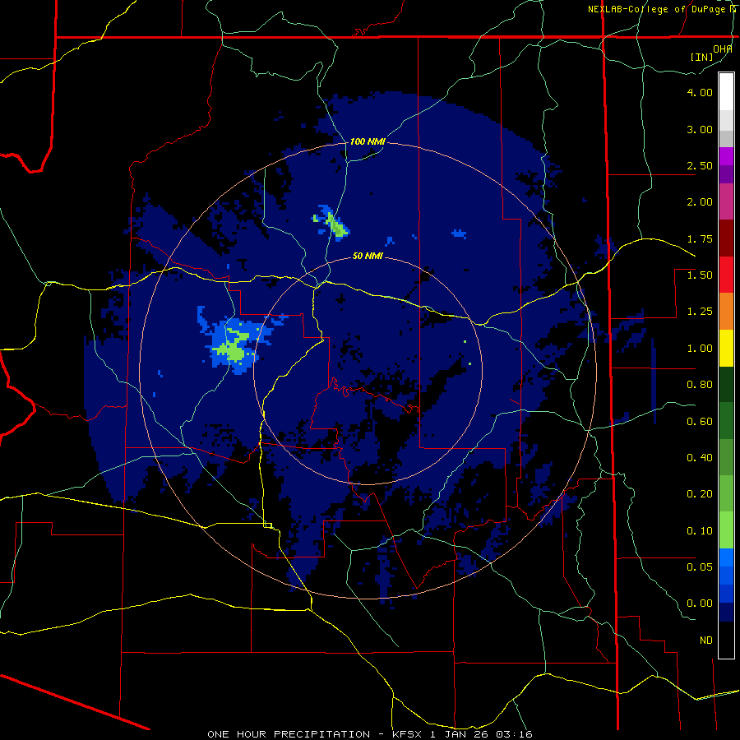
Task: Click the 0.60 legend value
Action: (x=700, y=422)
